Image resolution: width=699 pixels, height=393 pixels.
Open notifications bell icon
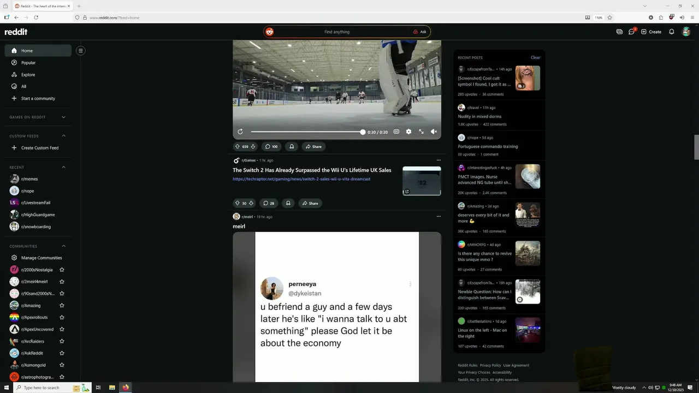click(x=672, y=32)
